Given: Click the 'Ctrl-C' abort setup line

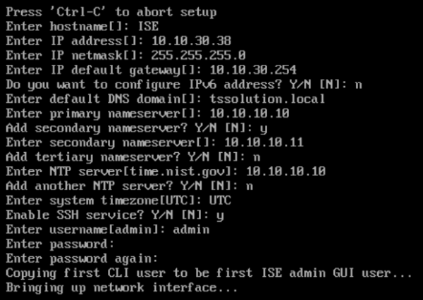Looking at the screenshot, I should (111, 12).
